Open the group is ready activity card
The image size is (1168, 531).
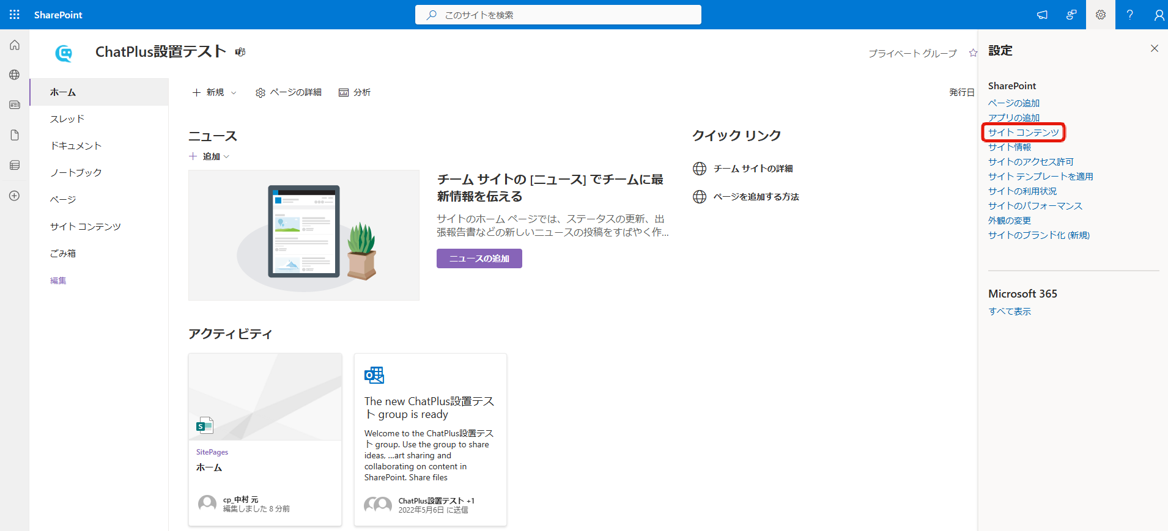click(431, 439)
